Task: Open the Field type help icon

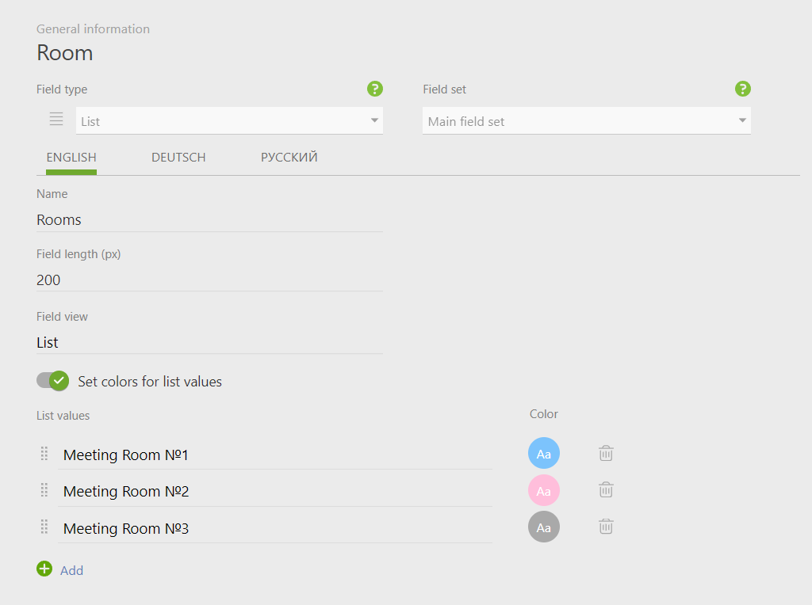Action: click(375, 89)
